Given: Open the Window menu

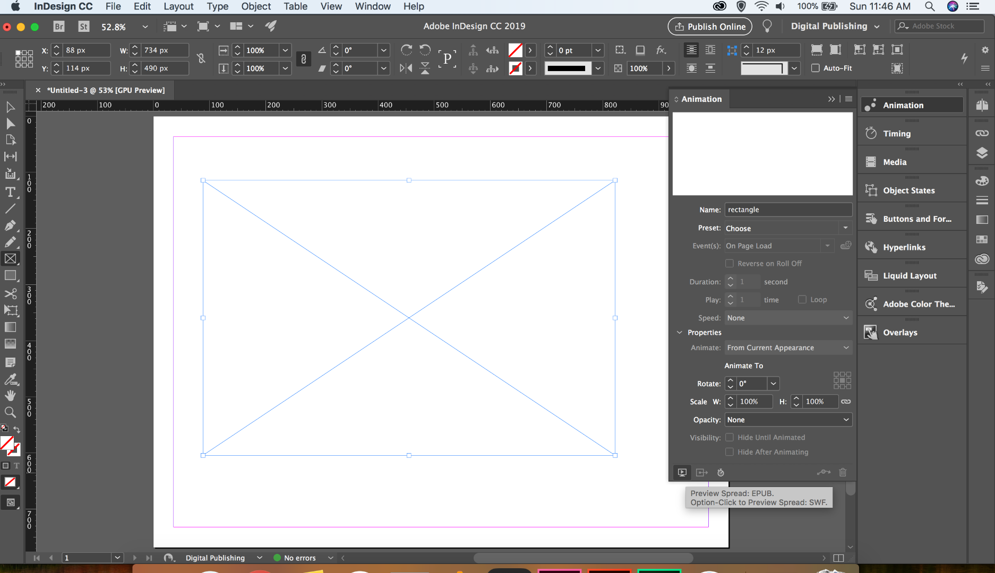Looking at the screenshot, I should 372,6.
